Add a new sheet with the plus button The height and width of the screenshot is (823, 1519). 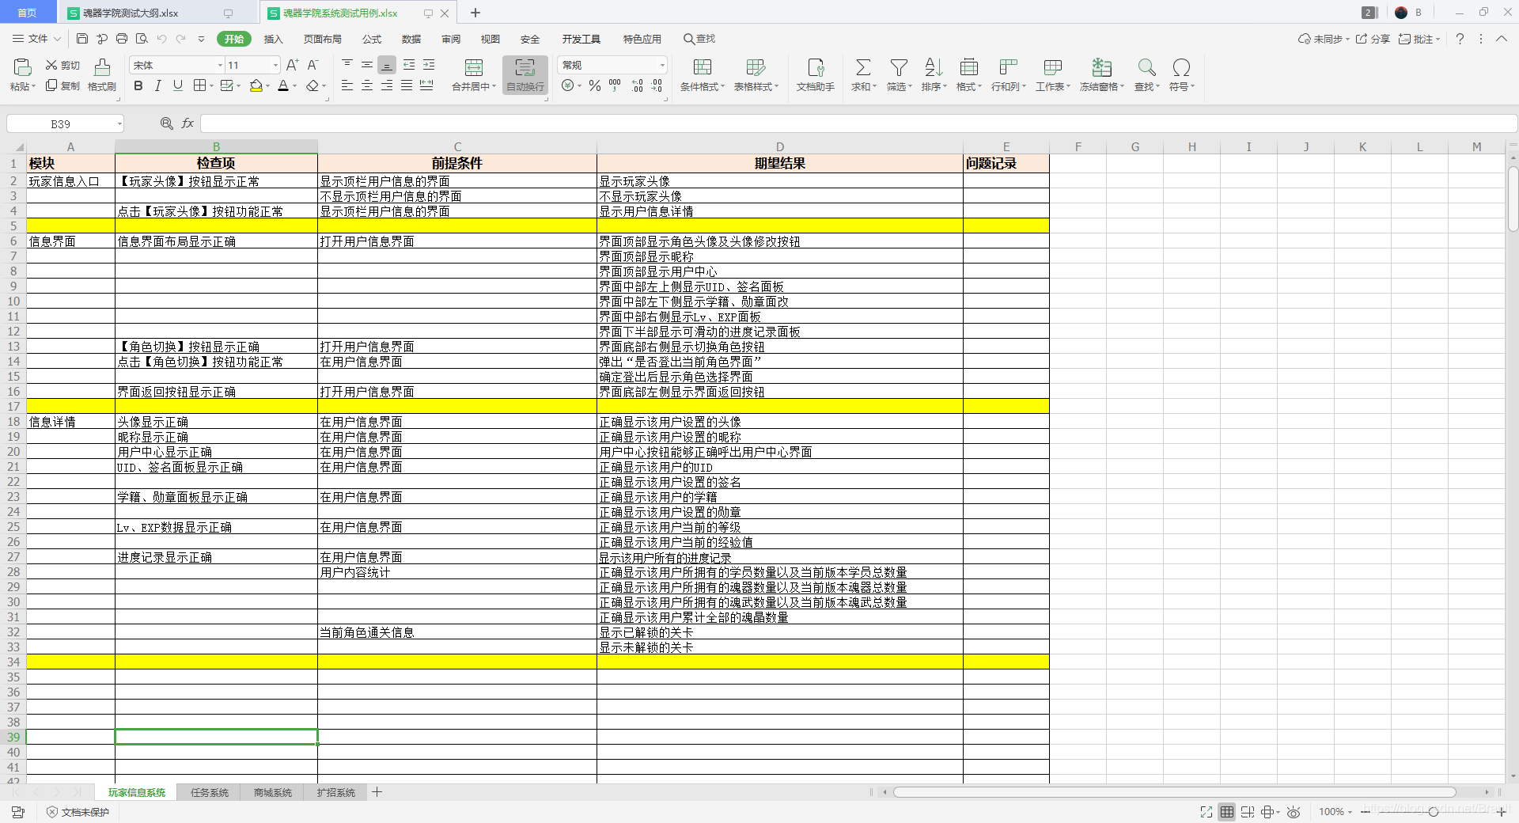click(377, 792)
